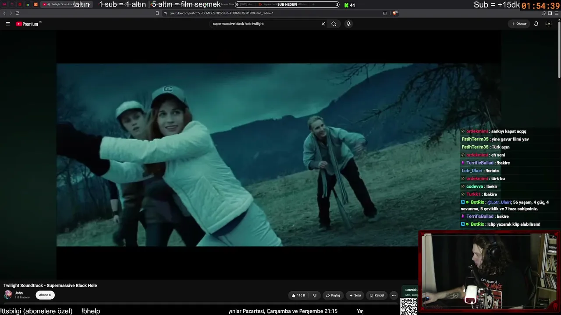Click Turkk1's "!bakire" chat message
Image resolution: width=561 pixels, height=315 pixels.
[x=479, y=194]
